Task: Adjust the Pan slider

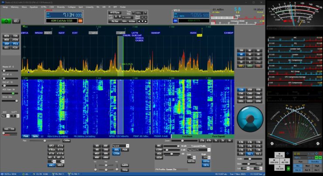Action: pyautogui.click(x=45, y=141)
